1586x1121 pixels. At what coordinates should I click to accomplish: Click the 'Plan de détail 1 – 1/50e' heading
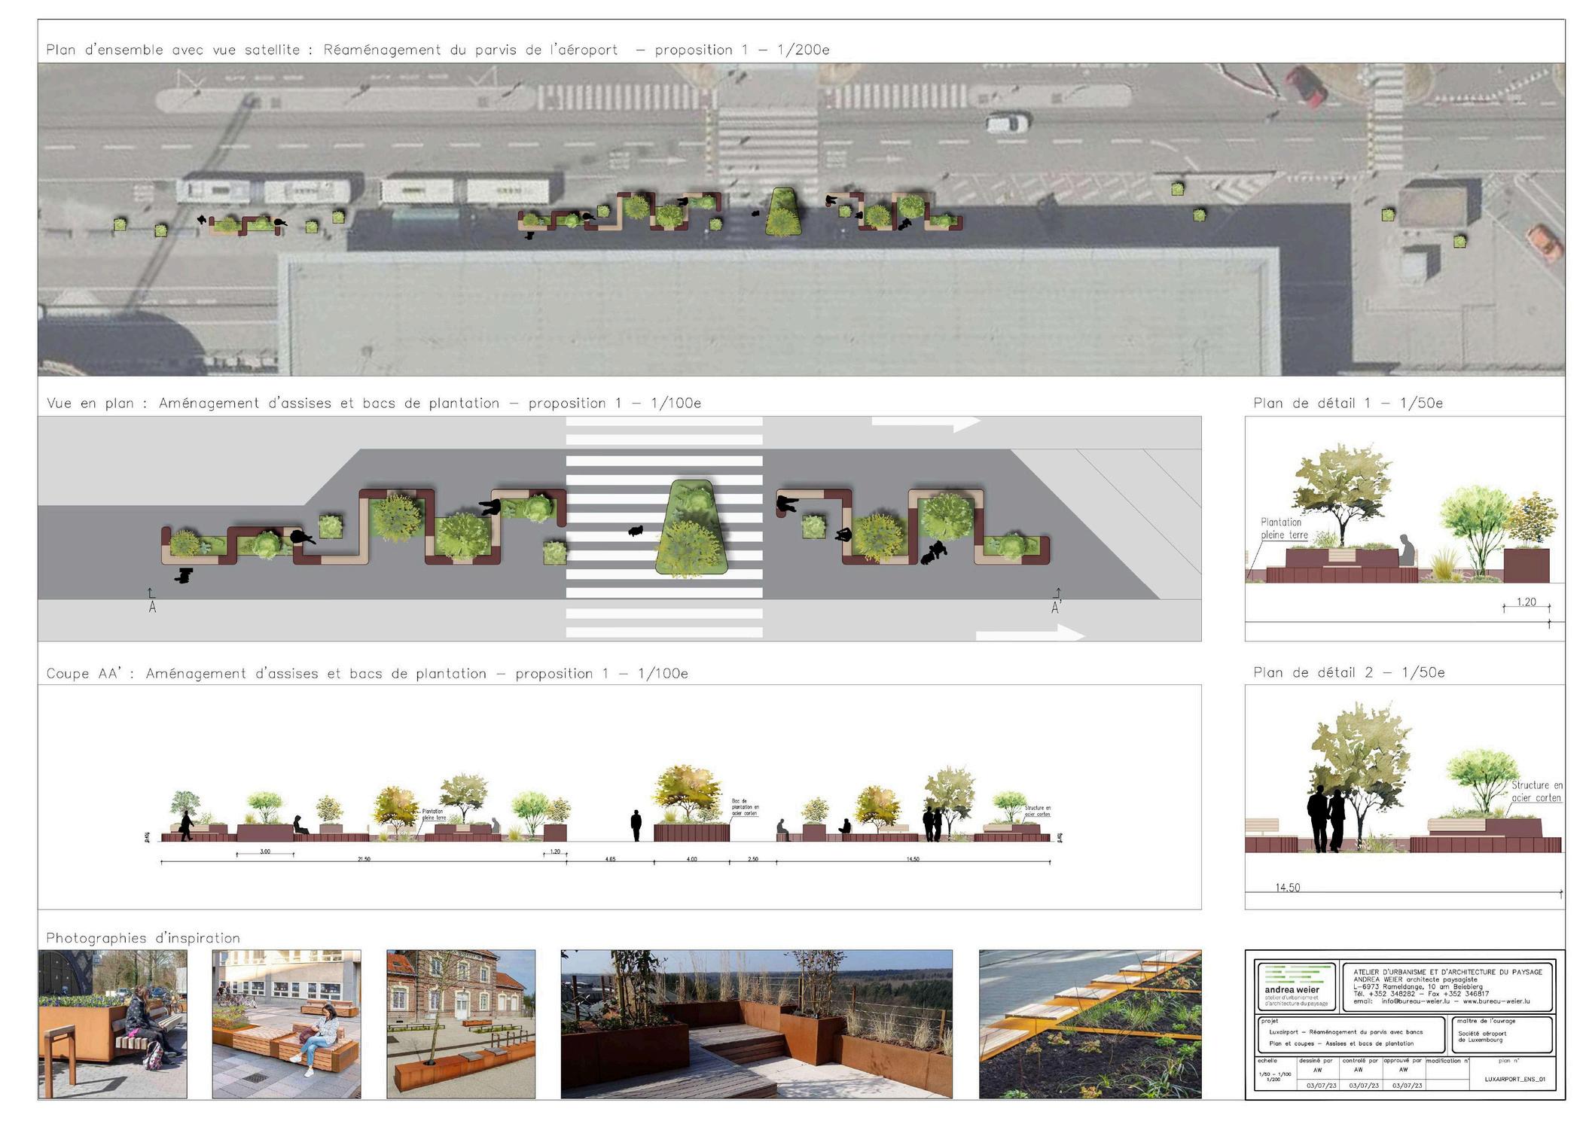1347,403
